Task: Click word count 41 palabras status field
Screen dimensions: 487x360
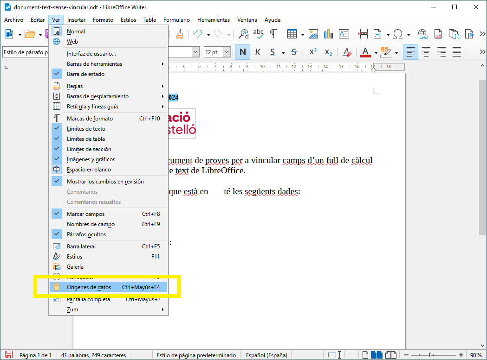Action: [x=93, y=355]
